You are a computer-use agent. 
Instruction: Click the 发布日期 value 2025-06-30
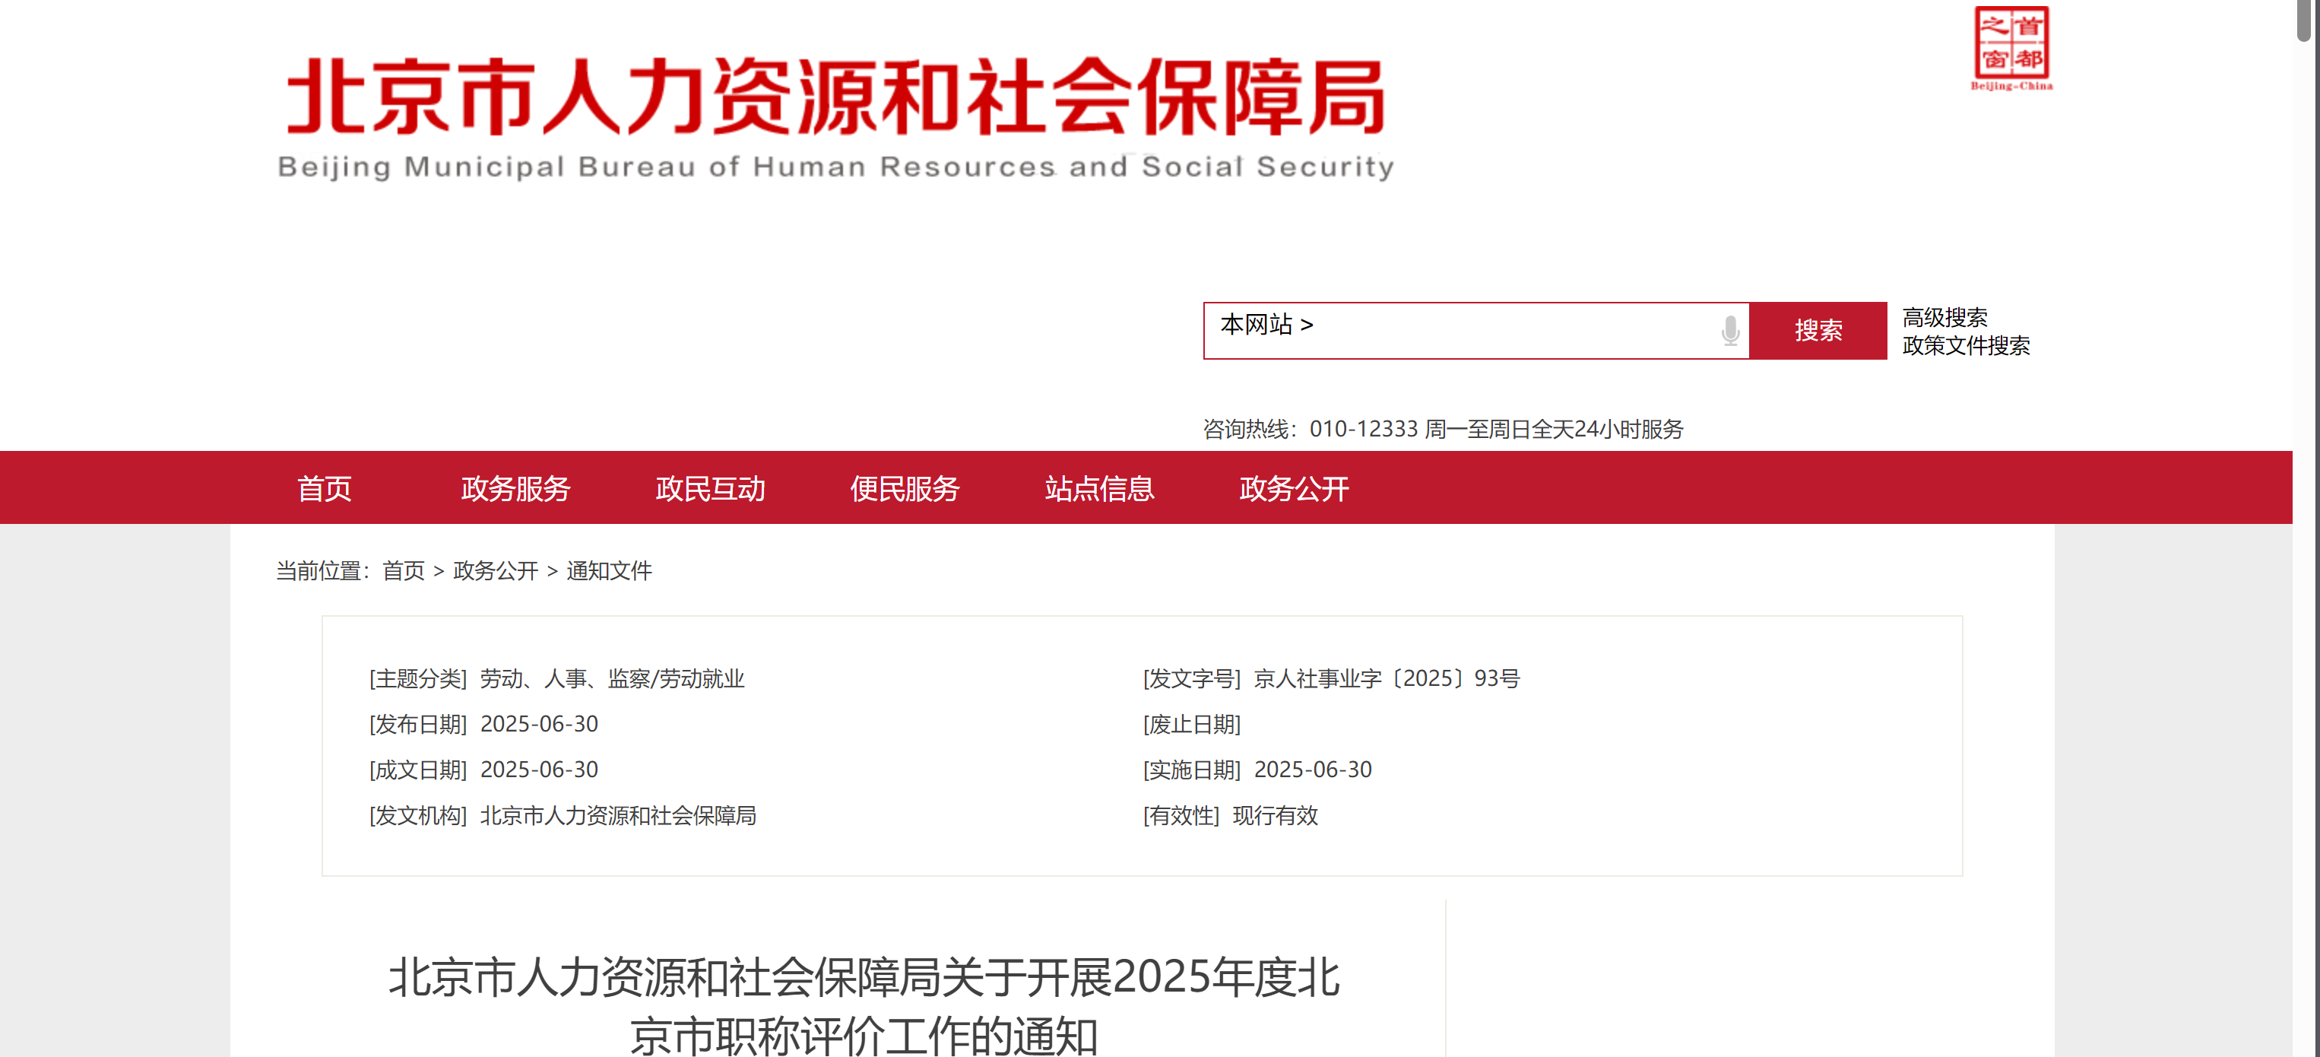[538, 725]
